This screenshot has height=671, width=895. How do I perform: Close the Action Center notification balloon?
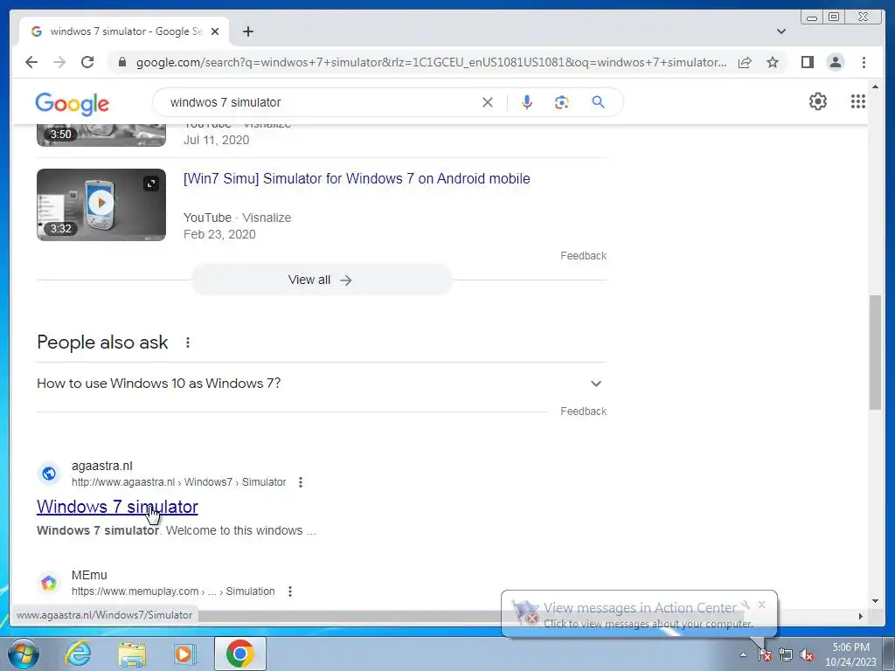[761, 605]
